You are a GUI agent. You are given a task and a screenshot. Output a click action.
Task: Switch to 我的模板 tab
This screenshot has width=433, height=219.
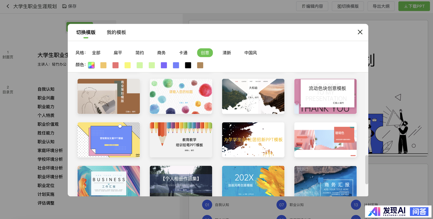click(116, 32)
